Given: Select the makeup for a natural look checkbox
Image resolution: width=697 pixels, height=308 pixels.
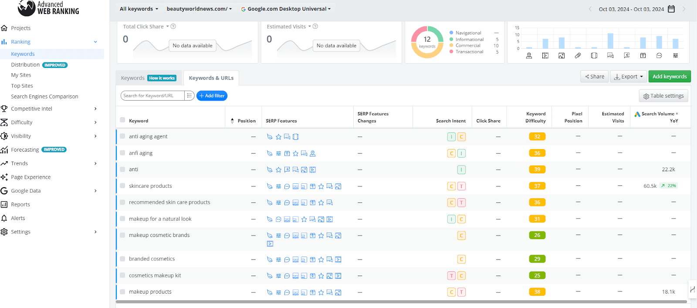Looking at the screenshot, I should [x=122, y=219].
